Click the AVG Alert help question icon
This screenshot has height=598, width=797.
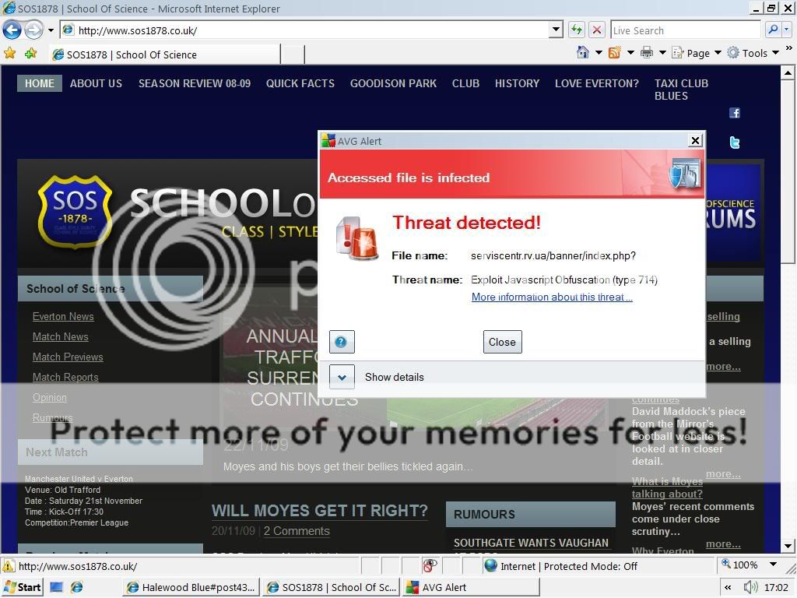tap(342, 342)
